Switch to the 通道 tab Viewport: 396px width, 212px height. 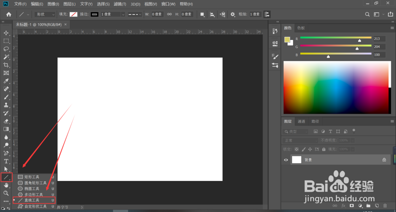coord(301,121)
